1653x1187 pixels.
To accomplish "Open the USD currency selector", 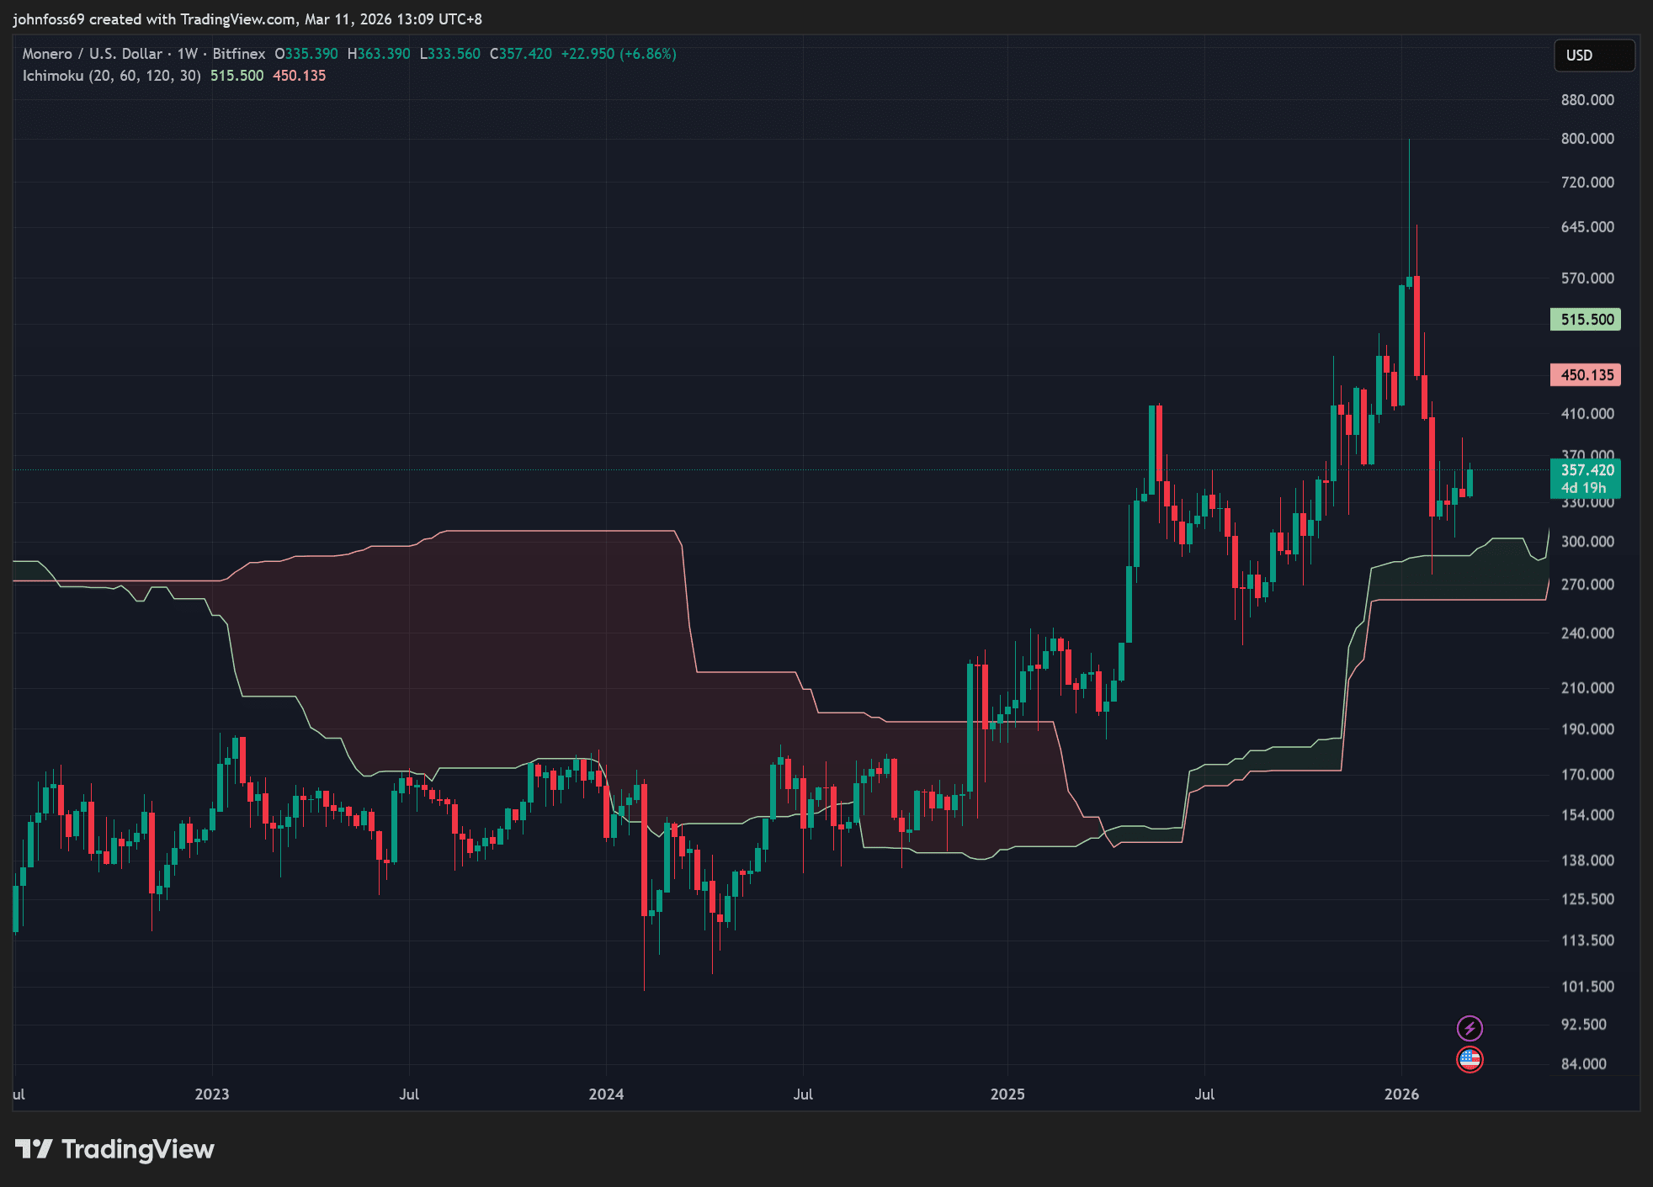I will coord(1593,56).
